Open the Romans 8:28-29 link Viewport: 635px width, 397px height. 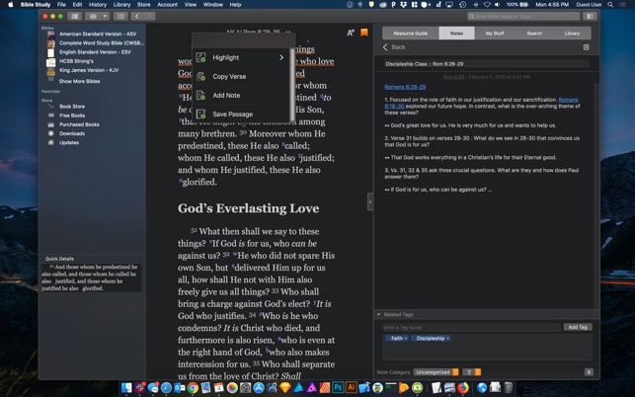pyautogui.click(x=405, y=87)
